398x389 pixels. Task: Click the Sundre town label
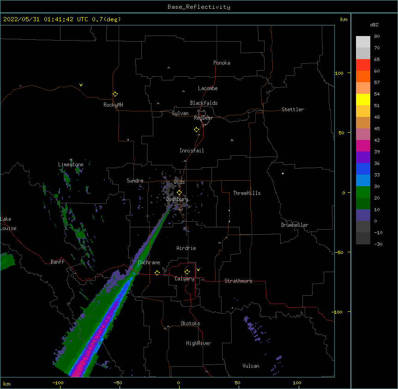click(x=135, y=181)
